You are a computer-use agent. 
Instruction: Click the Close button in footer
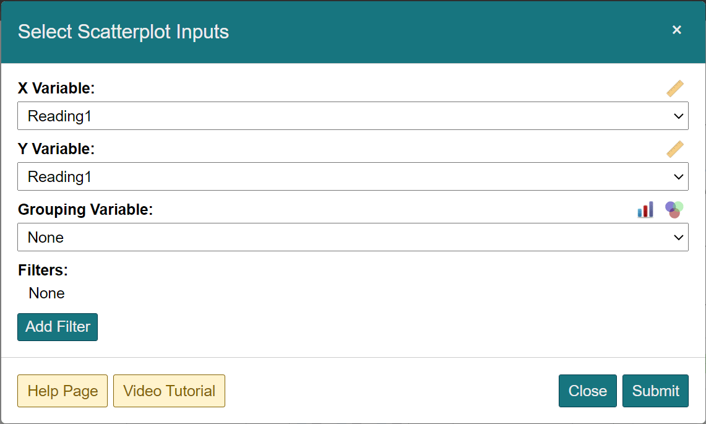[587, 391]
